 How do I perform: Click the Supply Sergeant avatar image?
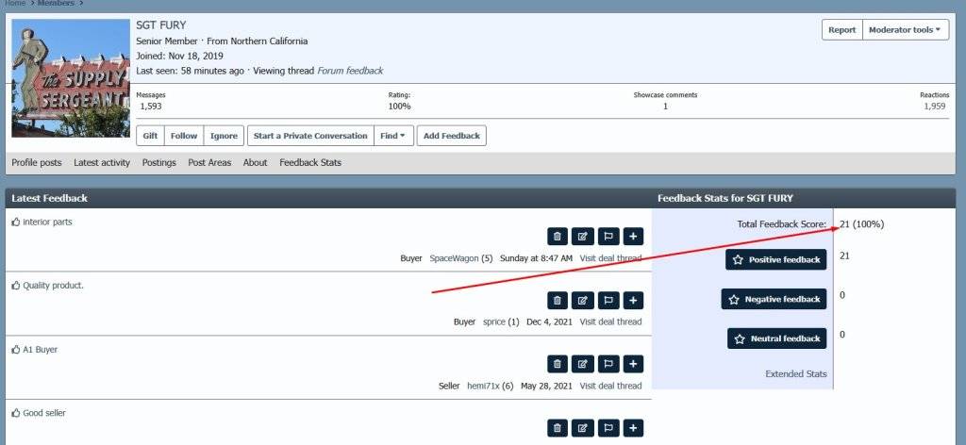click(71, 77)
